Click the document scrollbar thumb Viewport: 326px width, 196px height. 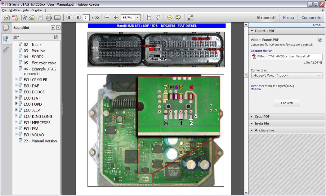click(x=246, y=75)
